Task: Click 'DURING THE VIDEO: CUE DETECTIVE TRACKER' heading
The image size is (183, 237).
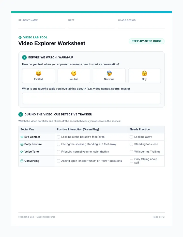Action: click(x=58, y=114)
